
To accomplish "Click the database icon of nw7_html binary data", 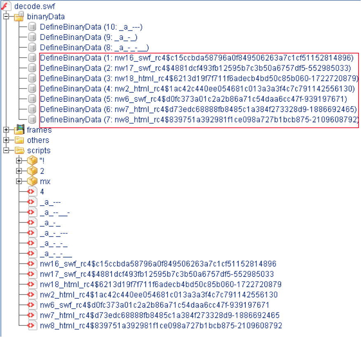I will coord(32,109).
